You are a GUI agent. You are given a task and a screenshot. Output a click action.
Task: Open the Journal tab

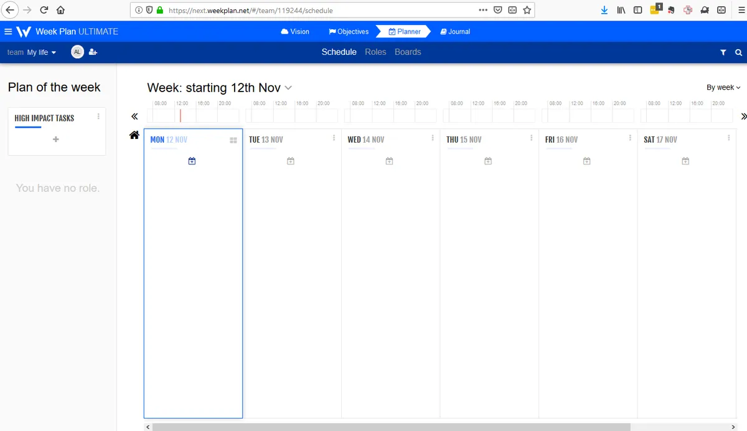455,32
